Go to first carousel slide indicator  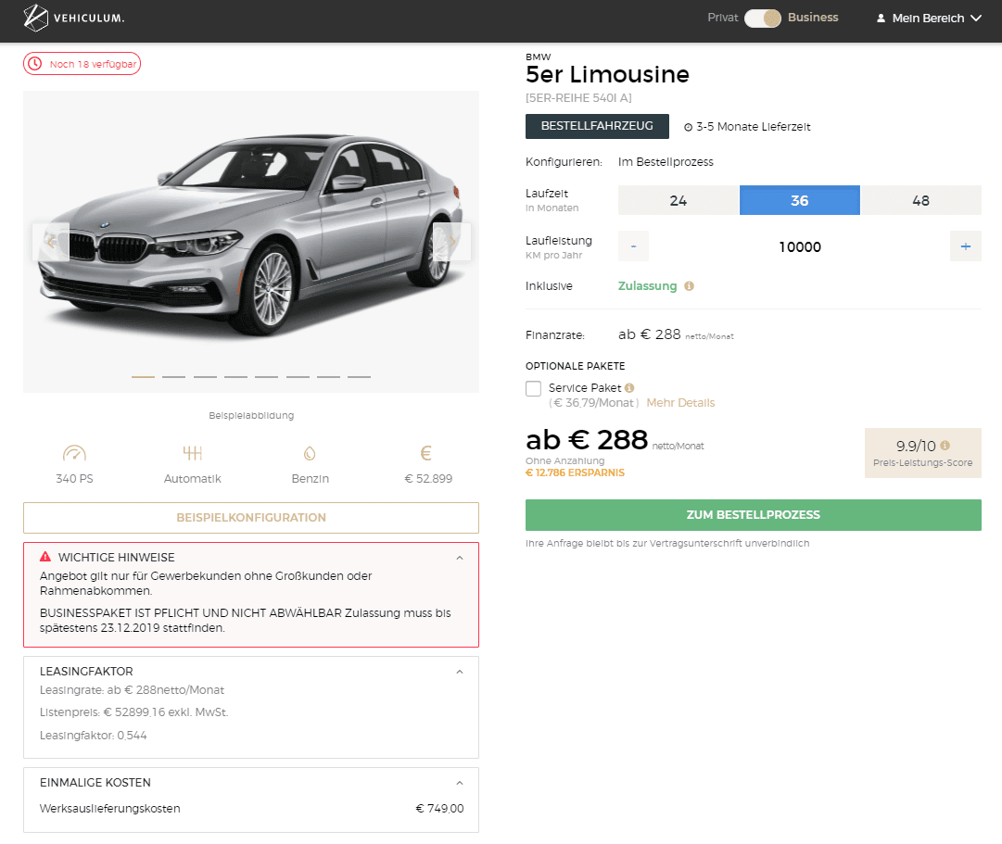pyautogui.click(x=143, y=377)
